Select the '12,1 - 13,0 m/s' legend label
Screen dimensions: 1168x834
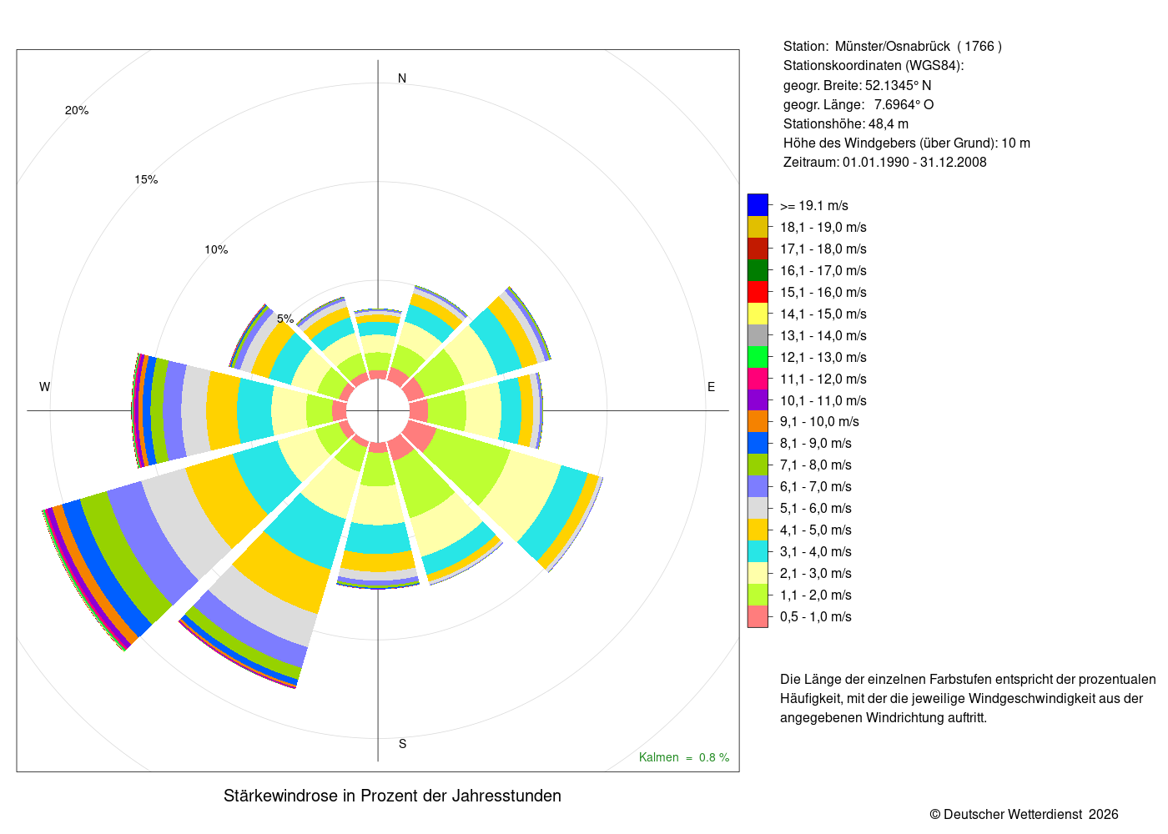tap(823, 358)
